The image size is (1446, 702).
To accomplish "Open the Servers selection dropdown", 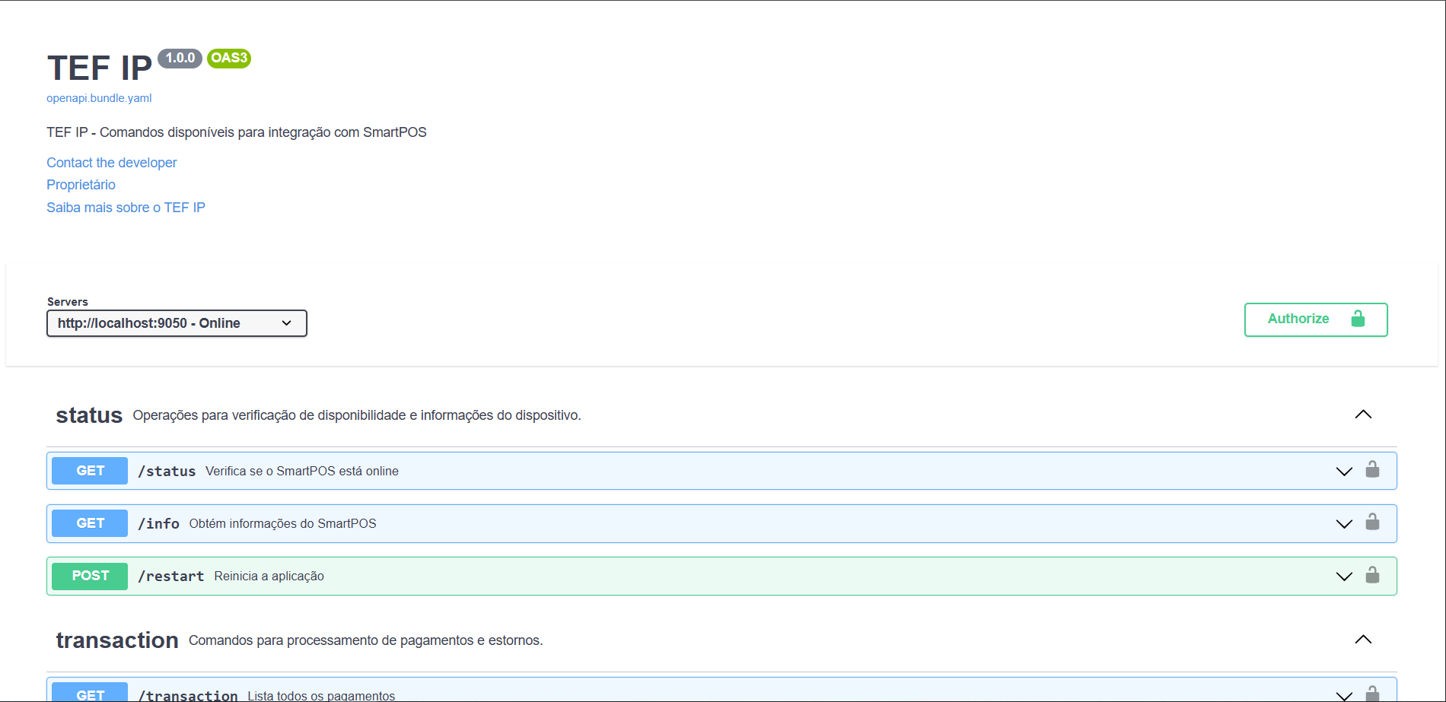I will point(177,322).
